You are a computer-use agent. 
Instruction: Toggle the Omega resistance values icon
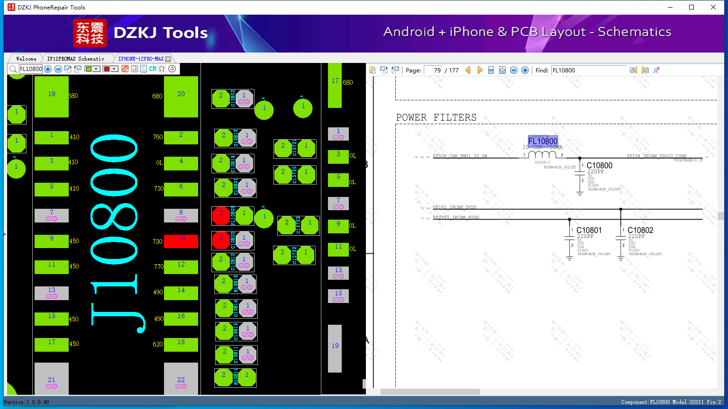(x=162, y=69)
